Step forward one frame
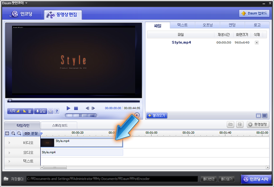Screen dimensions: 274x187 coord(93,108)
